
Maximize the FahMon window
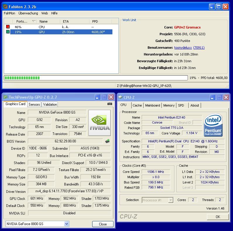(x=219, y=7)
